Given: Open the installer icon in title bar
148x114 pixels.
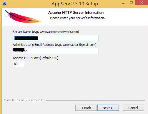Looking at the screenshot, I should coord(5,4).
